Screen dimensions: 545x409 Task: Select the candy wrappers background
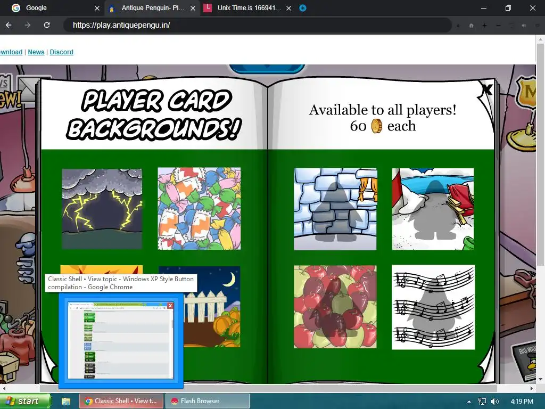pyautogui.click(x=199, y=209)
